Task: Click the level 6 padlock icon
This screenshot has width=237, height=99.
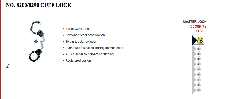Action: tap(199, 64)
